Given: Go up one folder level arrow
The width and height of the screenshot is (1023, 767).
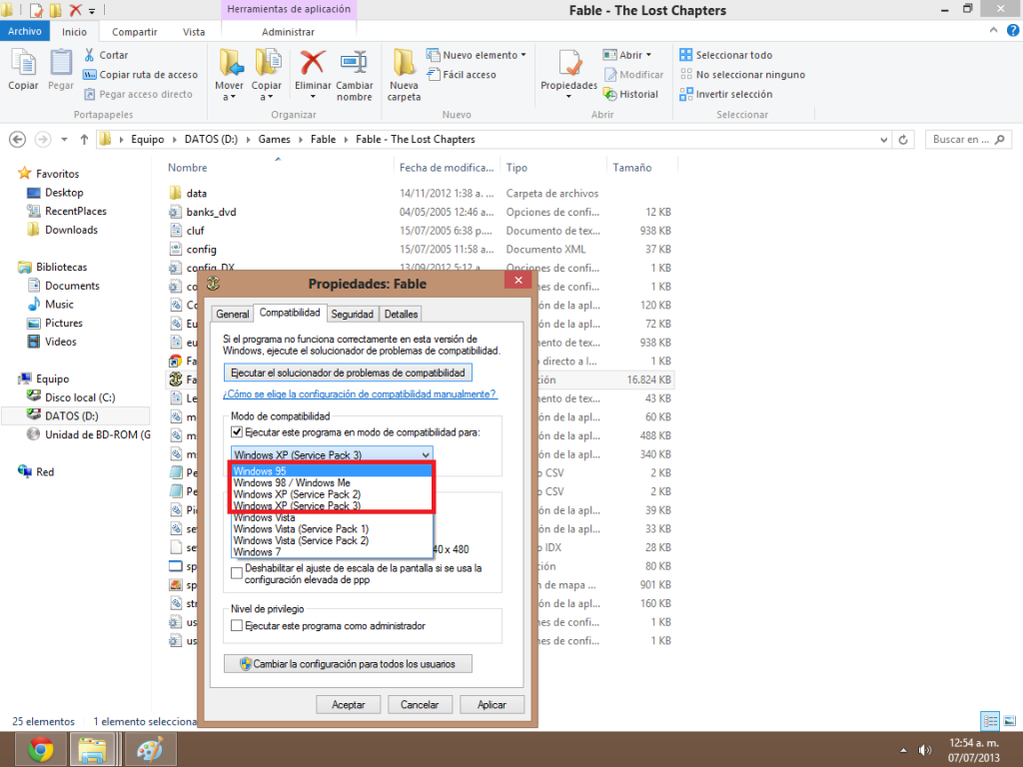Looking at the screenshot, I should pos(84,139).
